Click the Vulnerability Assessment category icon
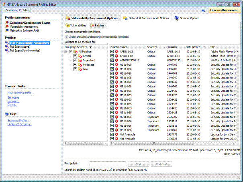This screenshot has height=182, width=243. click(7, 26)
